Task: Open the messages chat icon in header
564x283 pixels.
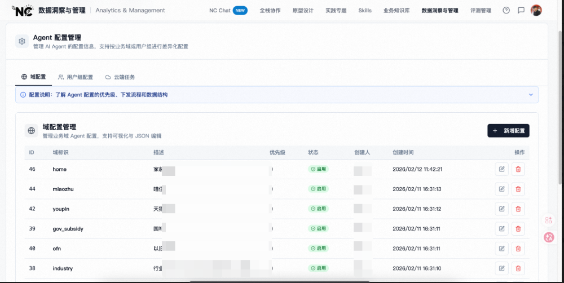Action: coord(521,10)
